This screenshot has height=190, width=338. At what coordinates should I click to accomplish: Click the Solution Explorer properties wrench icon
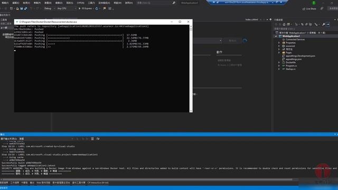(323, 24)
